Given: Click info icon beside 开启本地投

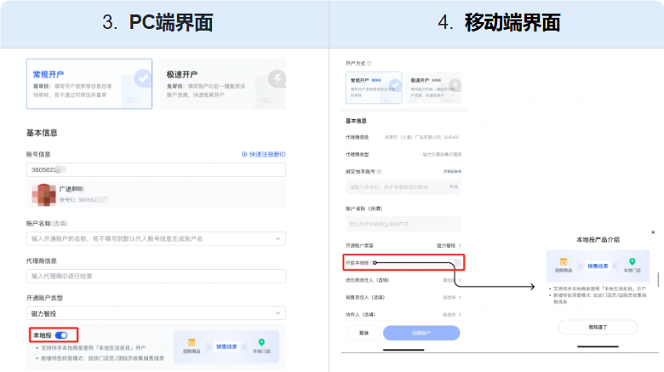Looking at the screenshot, I should click(374, 263).
